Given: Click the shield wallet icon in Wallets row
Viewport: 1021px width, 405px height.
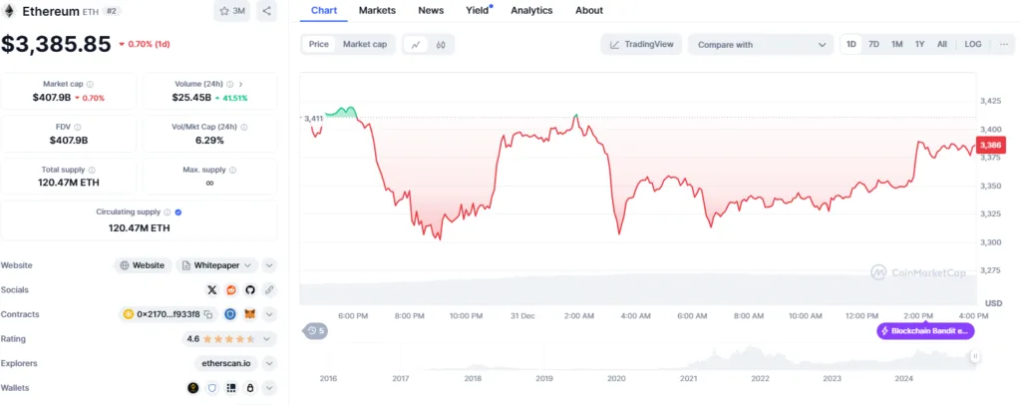Looking at the screenshot, I should [x=211, y=388].
